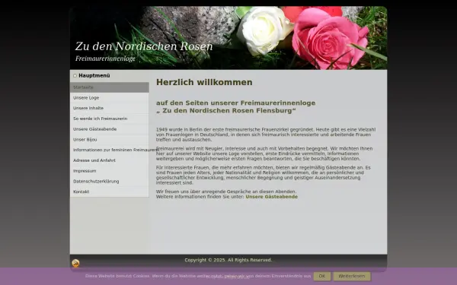
Task: Open the Startseite menu item
Action: (x=109, y=87)
